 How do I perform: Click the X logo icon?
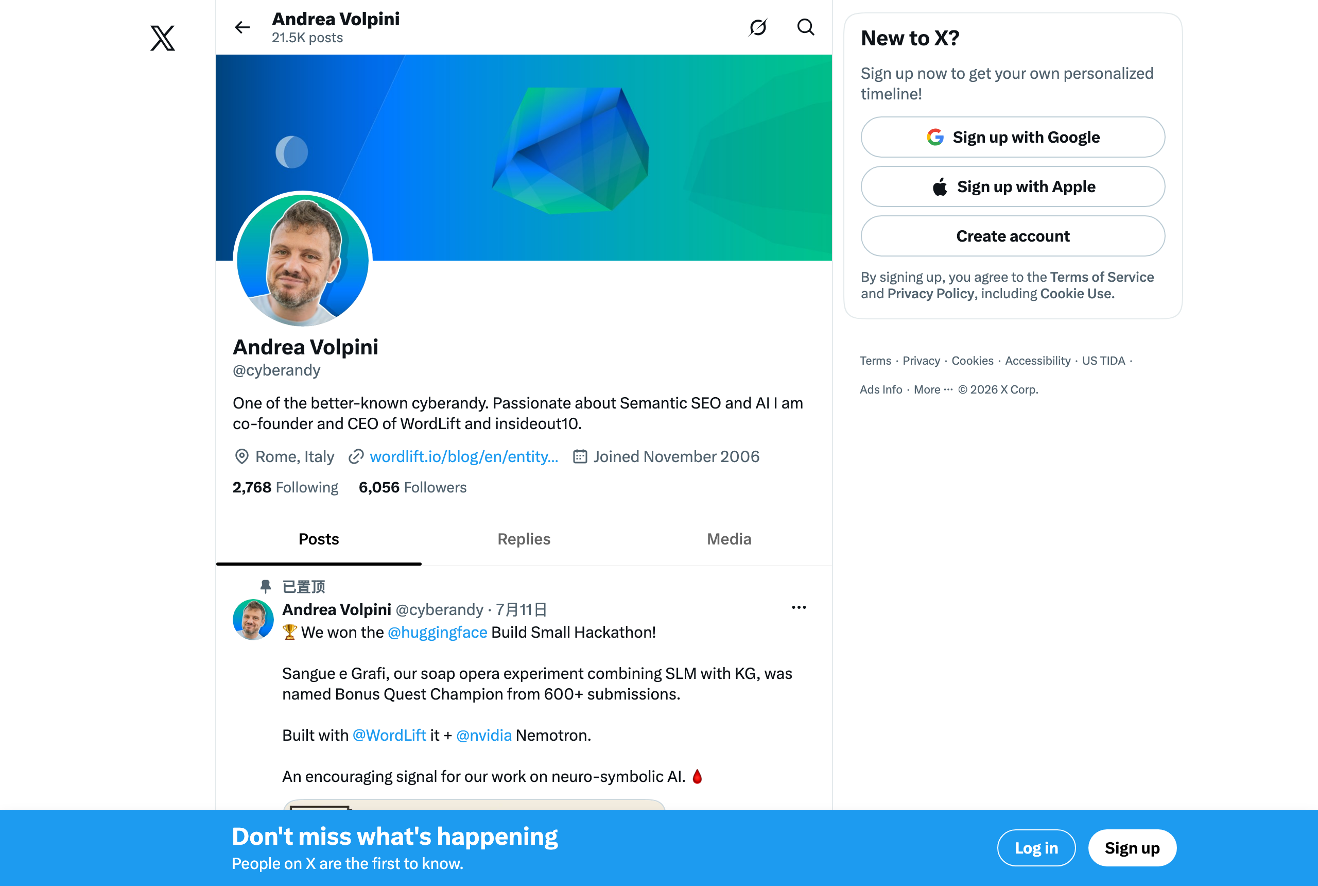click(163, 38)
